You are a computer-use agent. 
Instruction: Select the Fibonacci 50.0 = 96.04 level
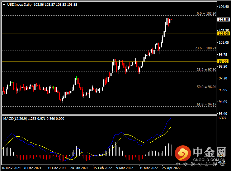207,87
